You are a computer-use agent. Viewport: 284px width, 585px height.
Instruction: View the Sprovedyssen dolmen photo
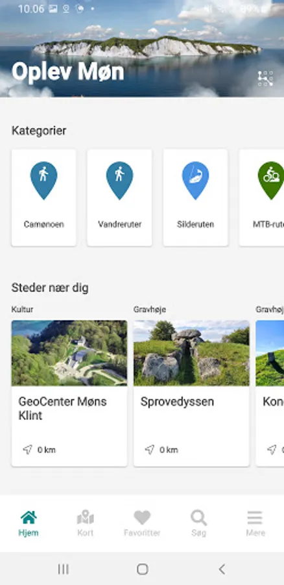(x=191, y=353)
